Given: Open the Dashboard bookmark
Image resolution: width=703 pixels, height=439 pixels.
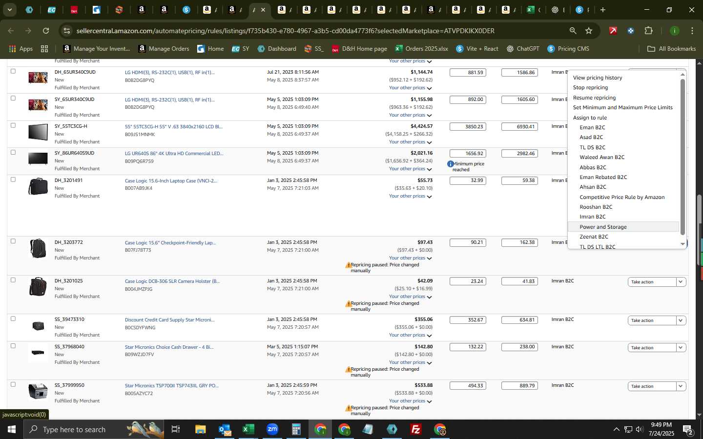Looking at the screenshot, I should pos(277,49).
